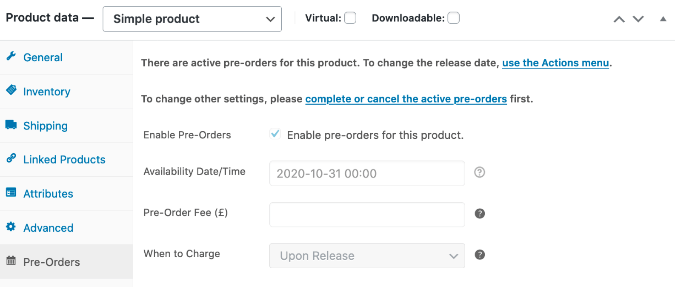Click the wrench icon beside General
The image size is (675, 287).
pos(11,56)
